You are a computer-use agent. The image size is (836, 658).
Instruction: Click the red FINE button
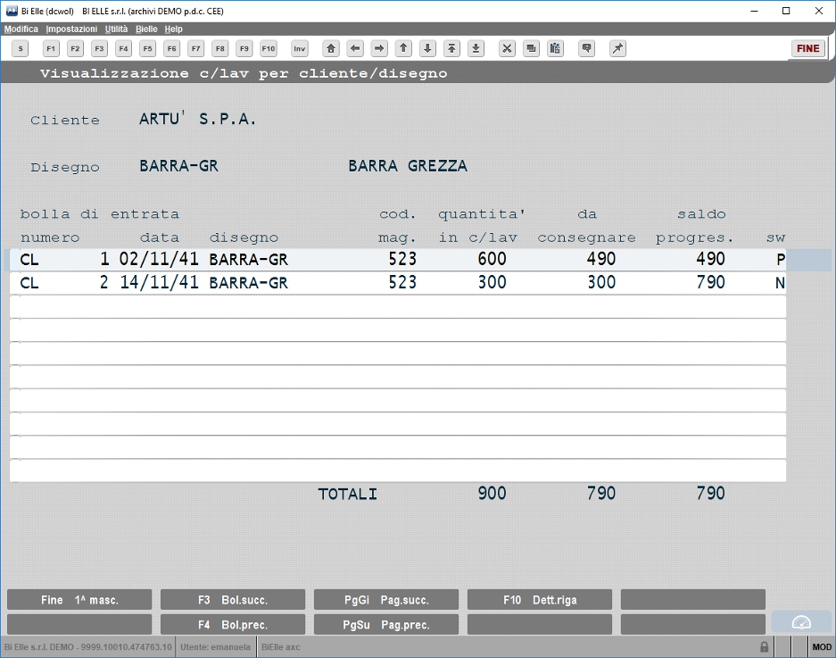click(x=808, y=48)
